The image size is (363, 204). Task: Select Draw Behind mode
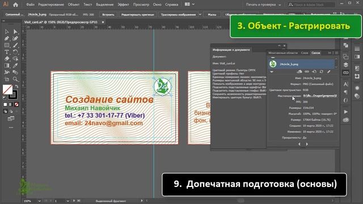11,111
